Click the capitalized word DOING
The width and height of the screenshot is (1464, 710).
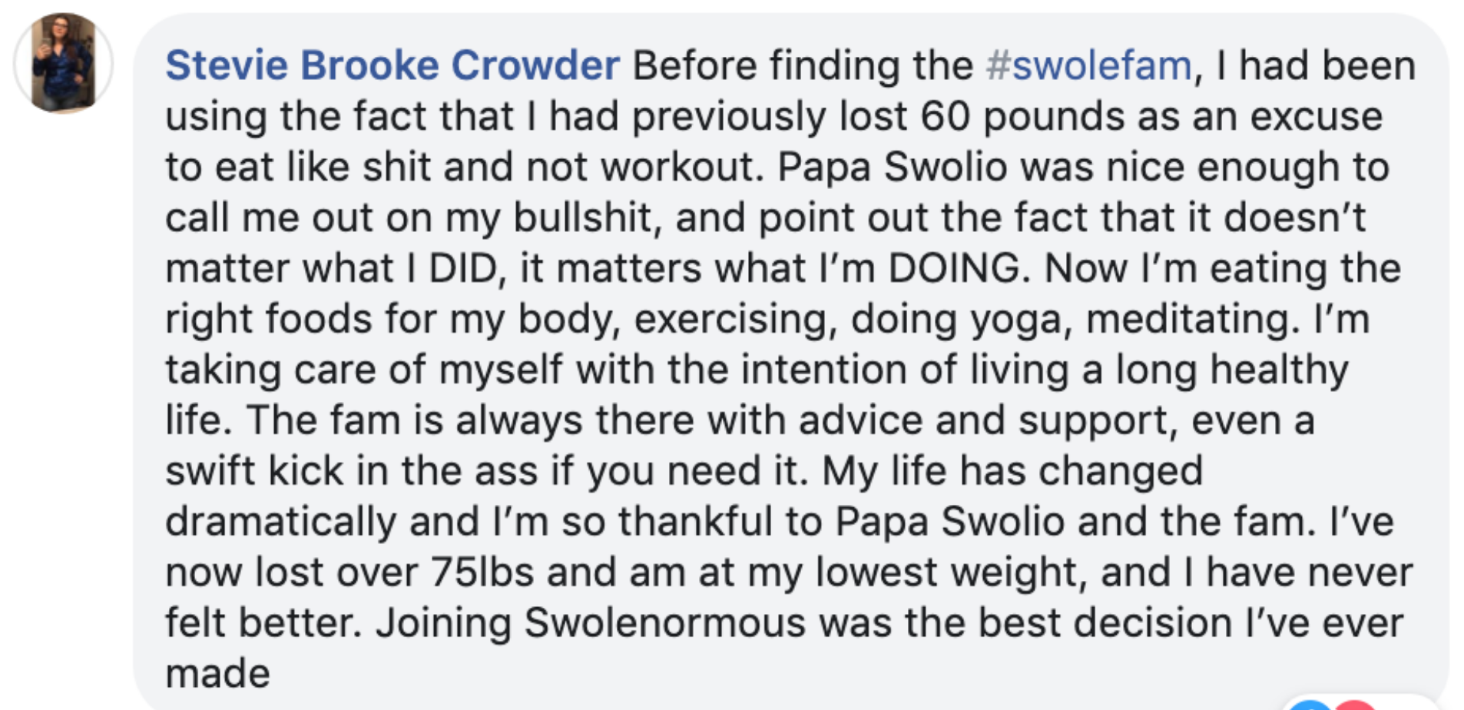[x=956, y=268]
